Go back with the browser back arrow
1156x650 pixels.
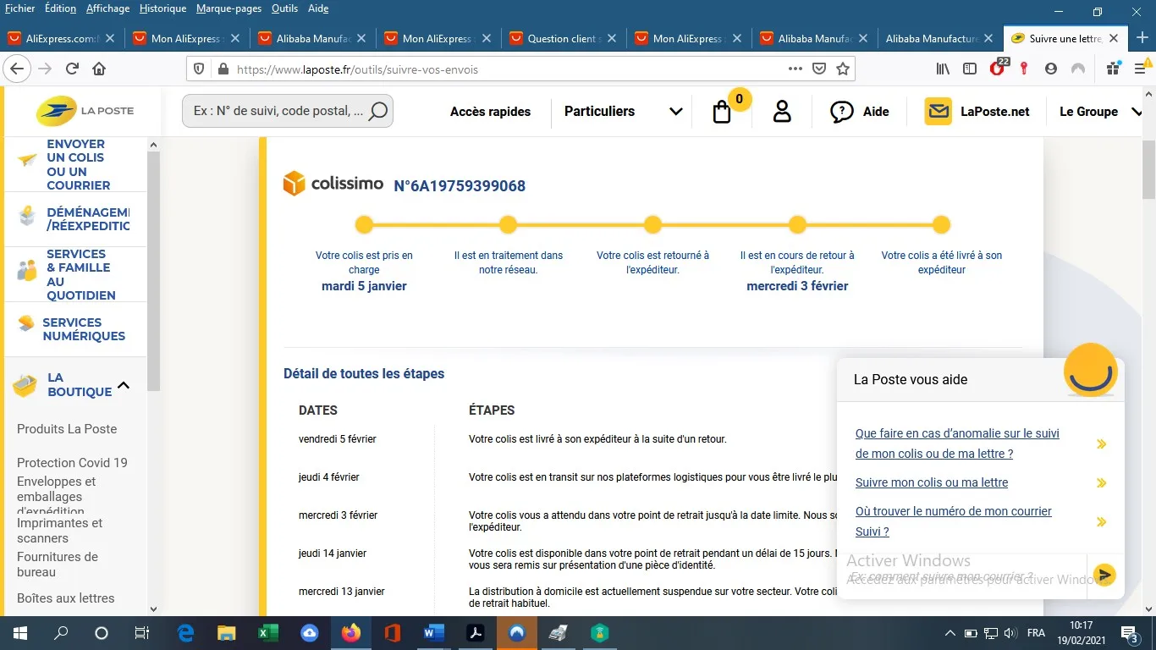tap(18, 69)
